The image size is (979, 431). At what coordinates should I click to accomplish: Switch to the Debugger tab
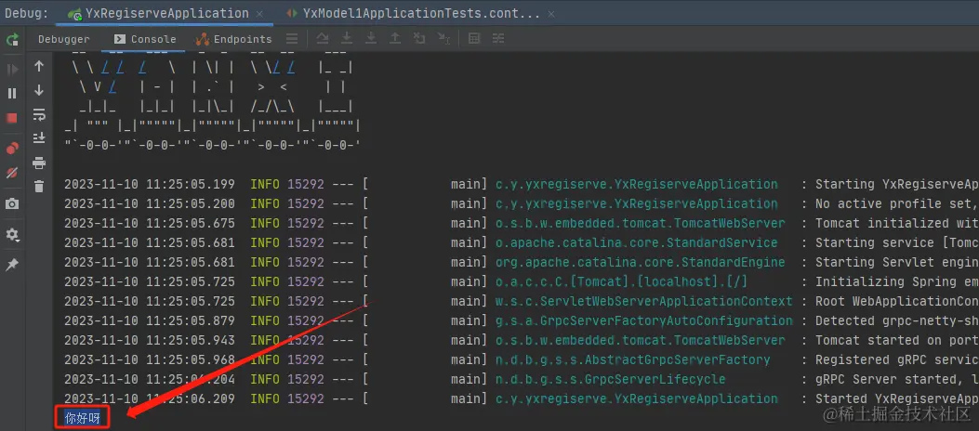[x=63, y=39]
